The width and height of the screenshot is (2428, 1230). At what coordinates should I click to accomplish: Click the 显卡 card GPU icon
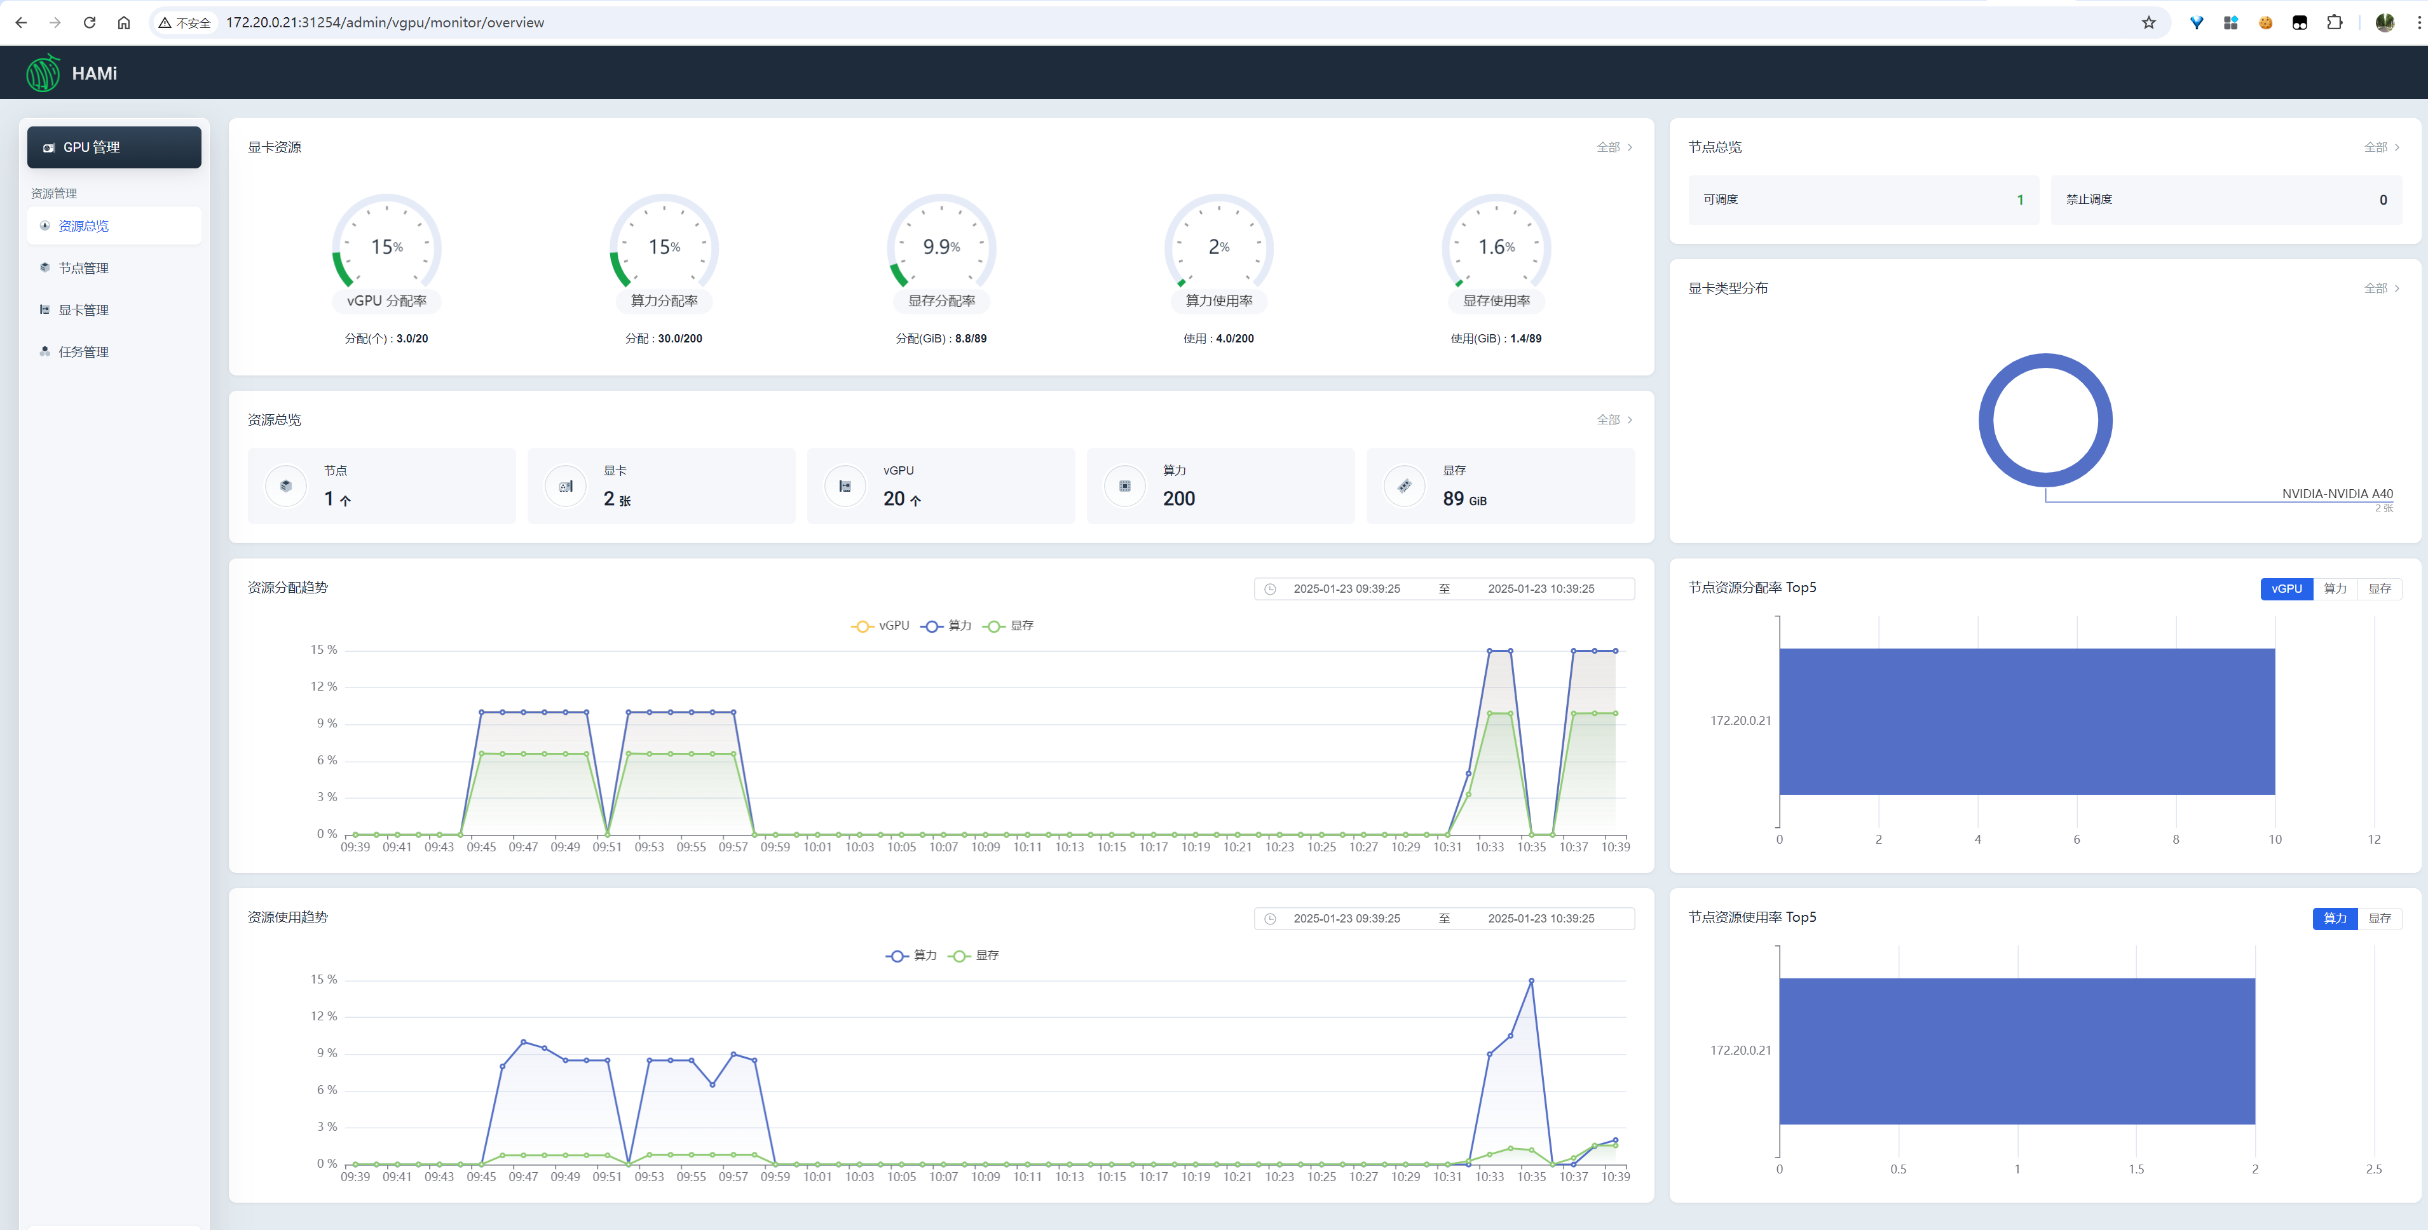(x=566, y=486)
